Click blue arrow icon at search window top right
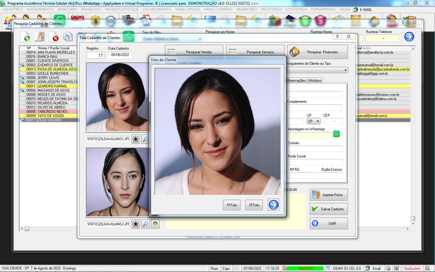 [409, 36]
